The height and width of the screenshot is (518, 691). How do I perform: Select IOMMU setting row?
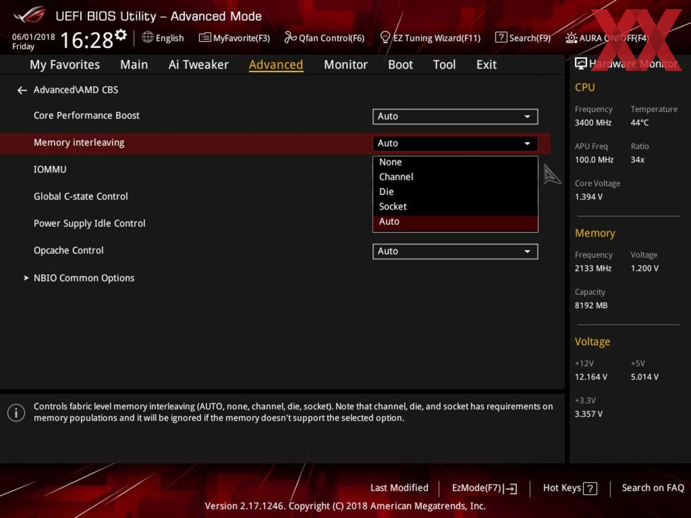[x=50, y=169]
